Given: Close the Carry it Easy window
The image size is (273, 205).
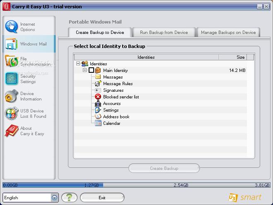Looking at the screenshot, I should 266,7.
